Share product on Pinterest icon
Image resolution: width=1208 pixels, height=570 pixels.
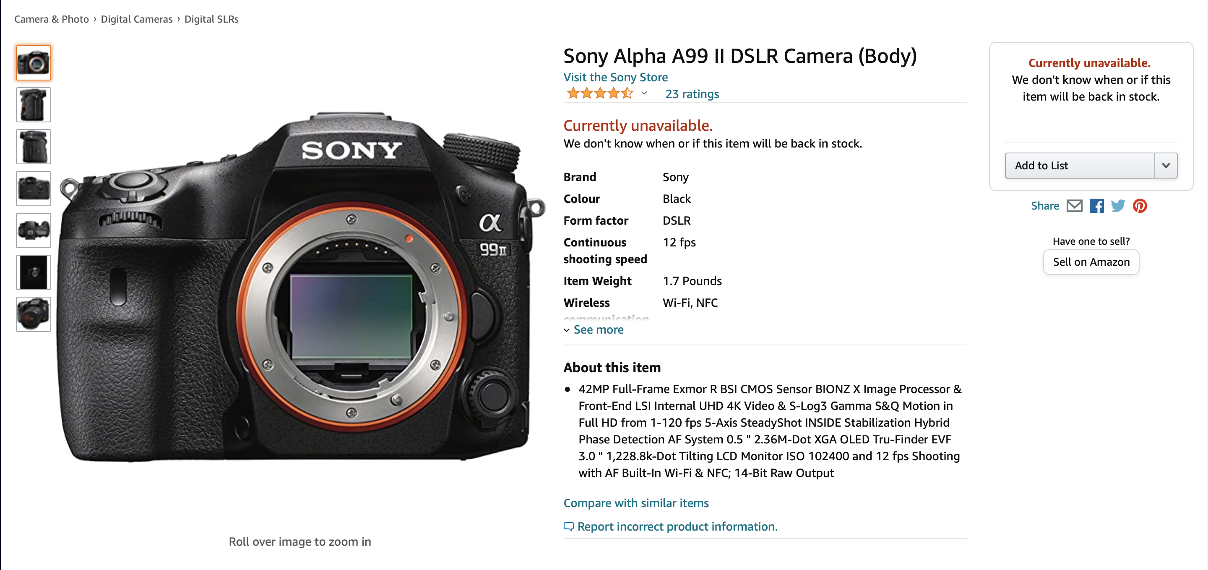tap(1140, 206)
